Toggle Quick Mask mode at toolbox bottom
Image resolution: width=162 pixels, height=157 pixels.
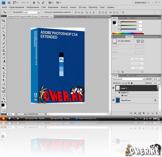tap(3, 110)
